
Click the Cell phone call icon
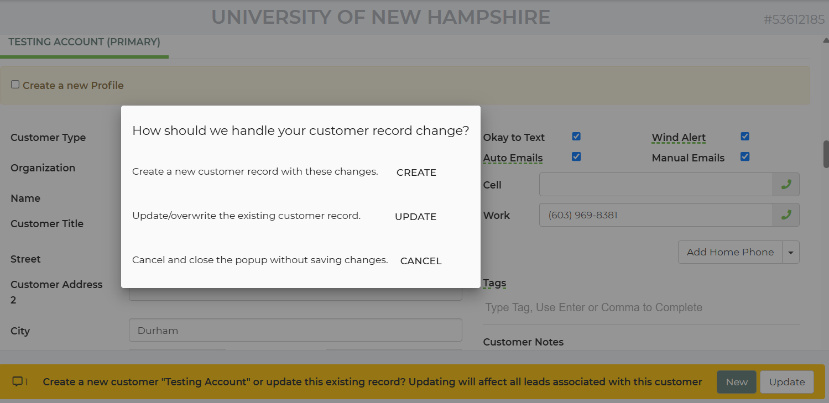pyautogui.click(x=786, y=185)
